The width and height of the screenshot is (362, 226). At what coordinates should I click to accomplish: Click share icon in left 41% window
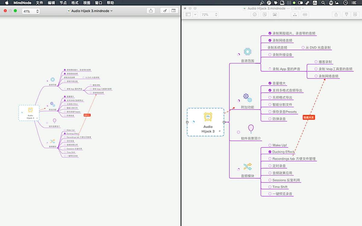(151, 11)
